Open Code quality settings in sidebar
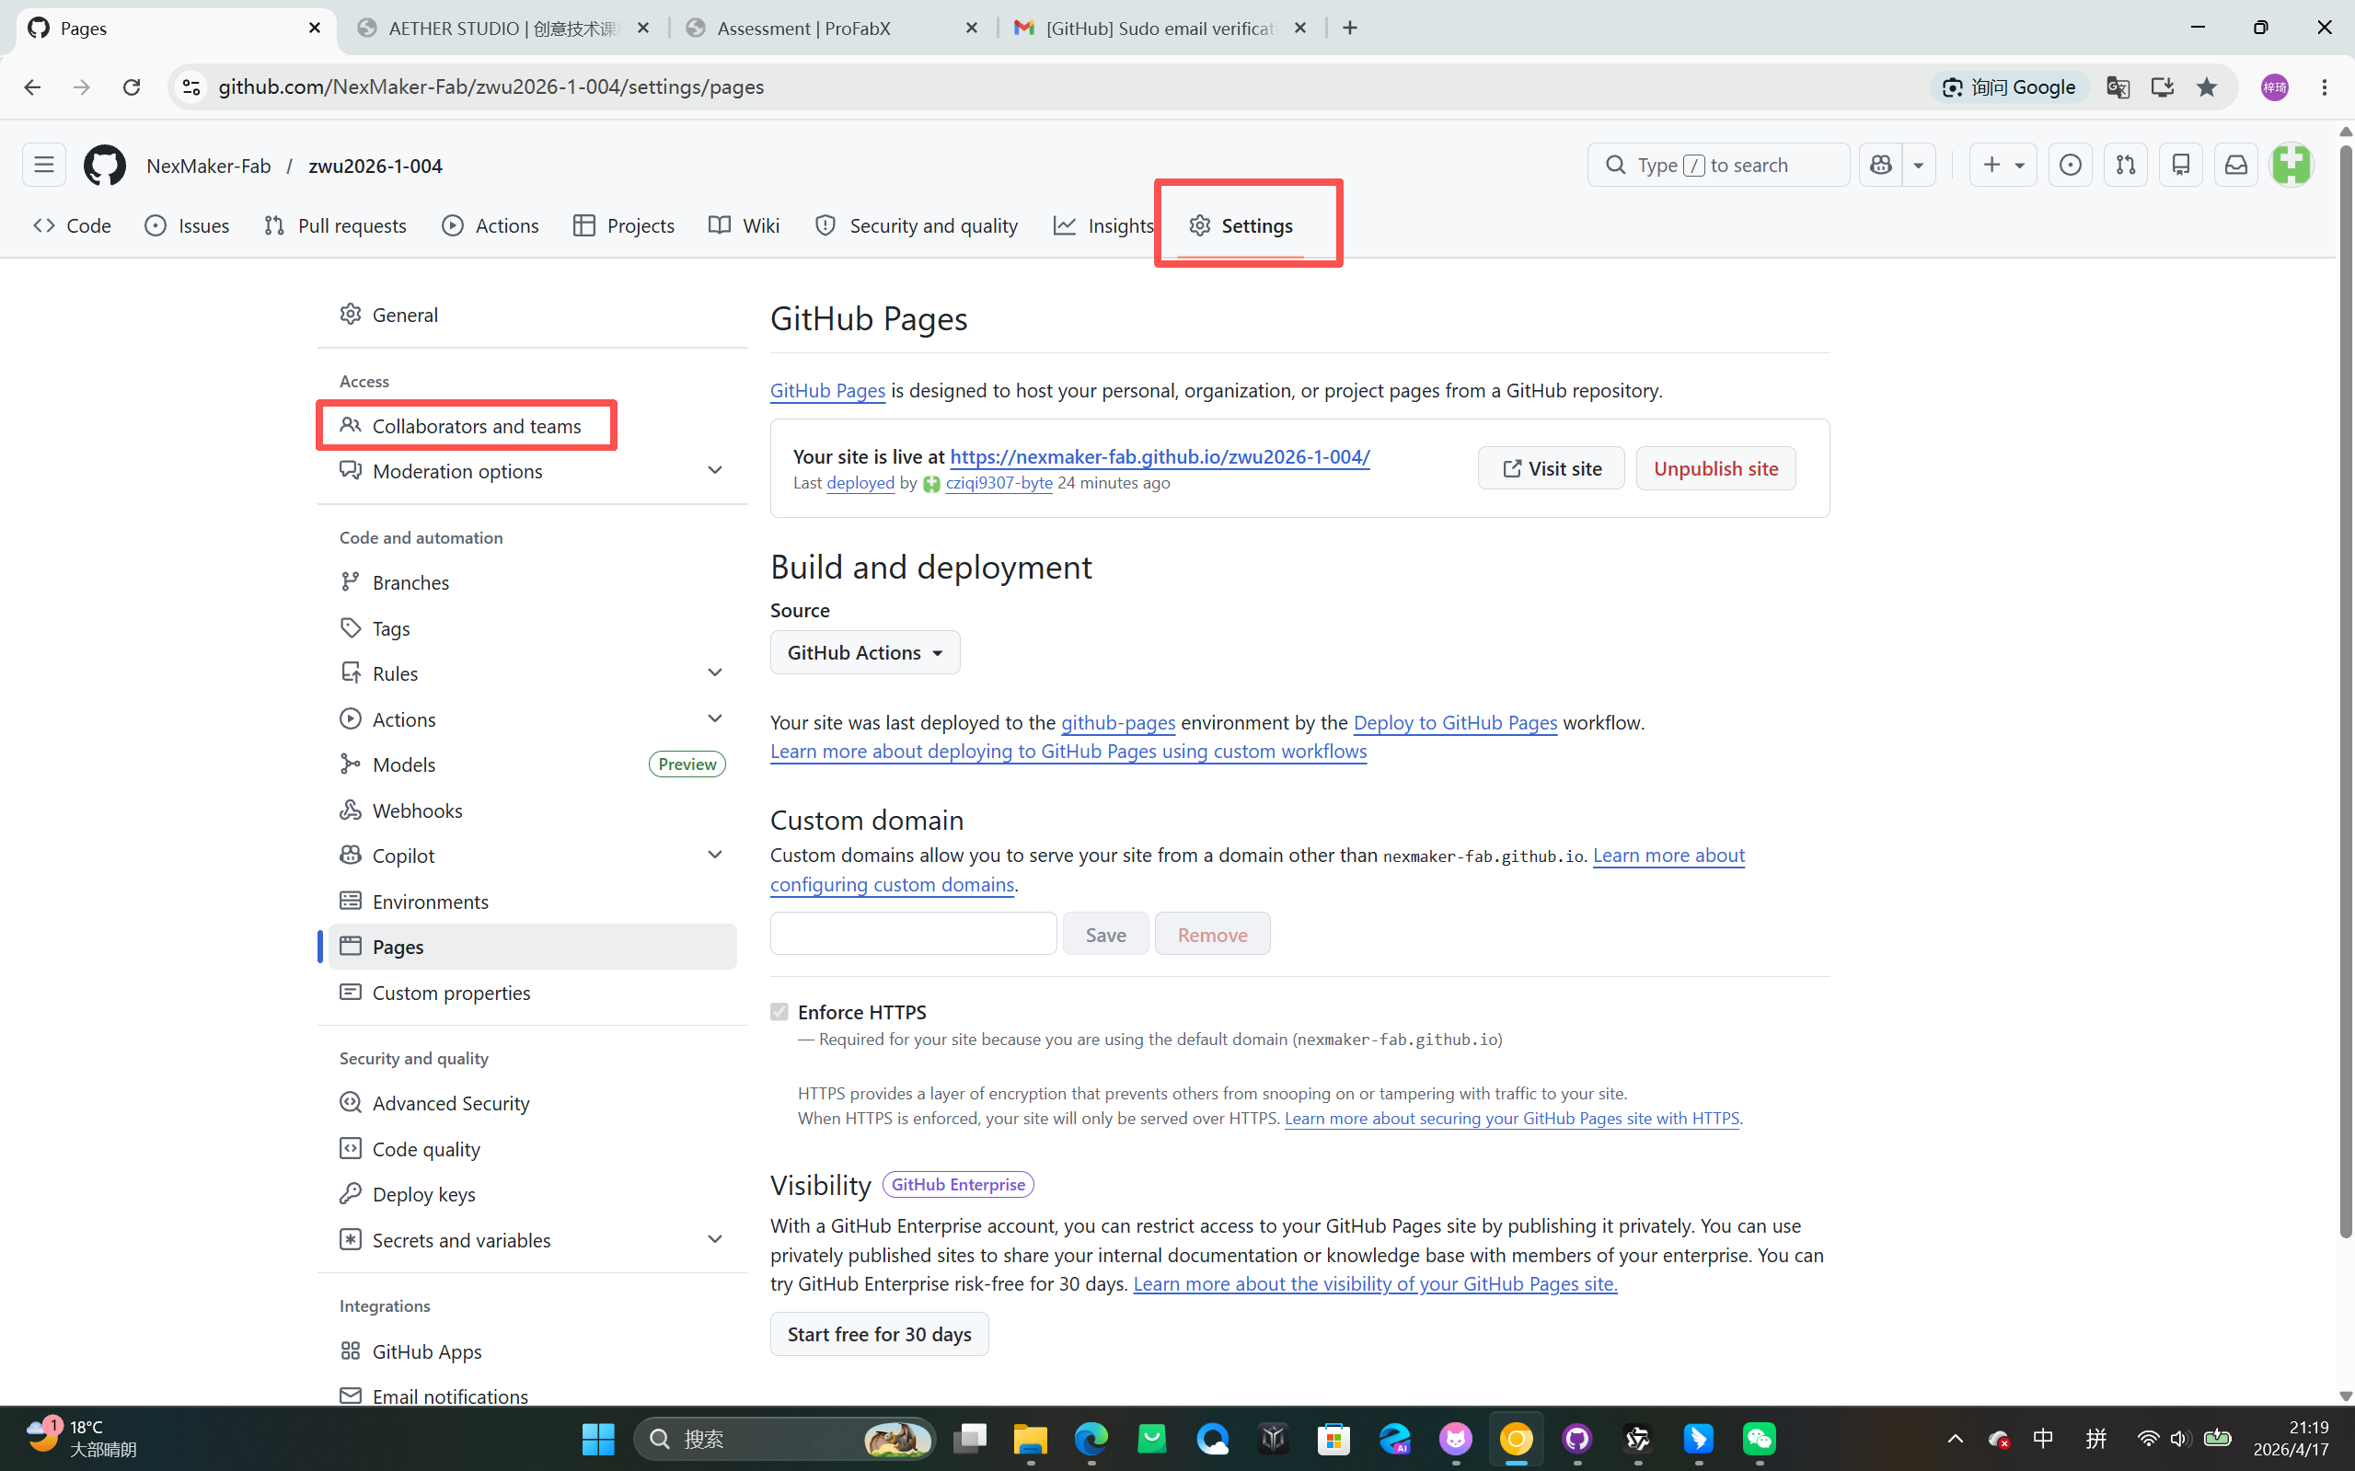This screenshot has height=1471, width=2355. coord(532,1149)
